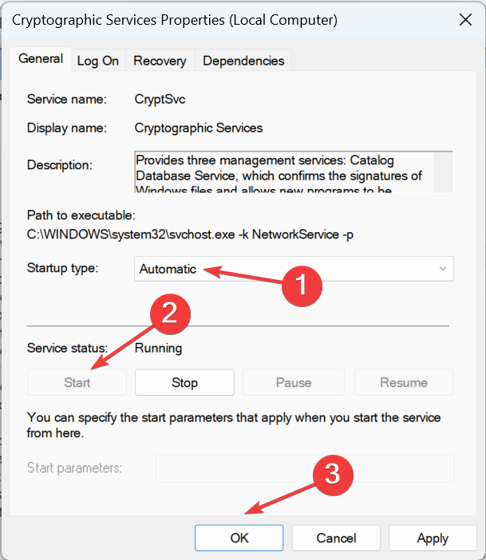Image resolution: width=486 pixels, height=560 pixels.
Task: Switch to the General tab
Action: (x=41, y=59)
